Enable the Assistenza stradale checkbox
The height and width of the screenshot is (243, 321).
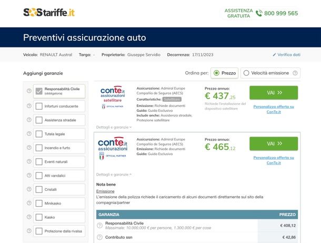point(39,120)
